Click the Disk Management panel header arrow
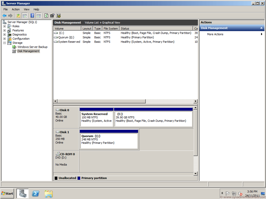This screenshot has width=266, height=199. (261, 28)
